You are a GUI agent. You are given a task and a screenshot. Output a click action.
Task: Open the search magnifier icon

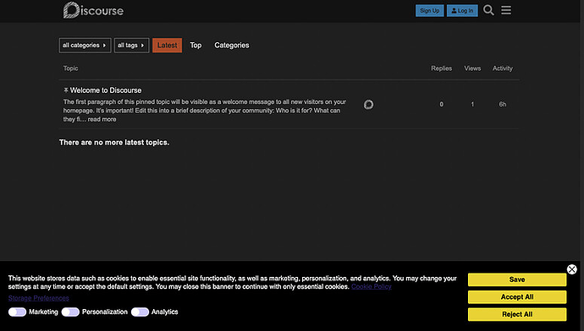[488, 10]
